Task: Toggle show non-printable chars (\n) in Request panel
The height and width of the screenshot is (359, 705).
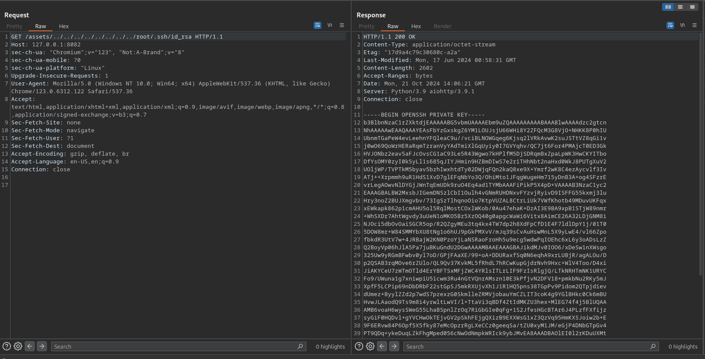Action: coord(330,26)
